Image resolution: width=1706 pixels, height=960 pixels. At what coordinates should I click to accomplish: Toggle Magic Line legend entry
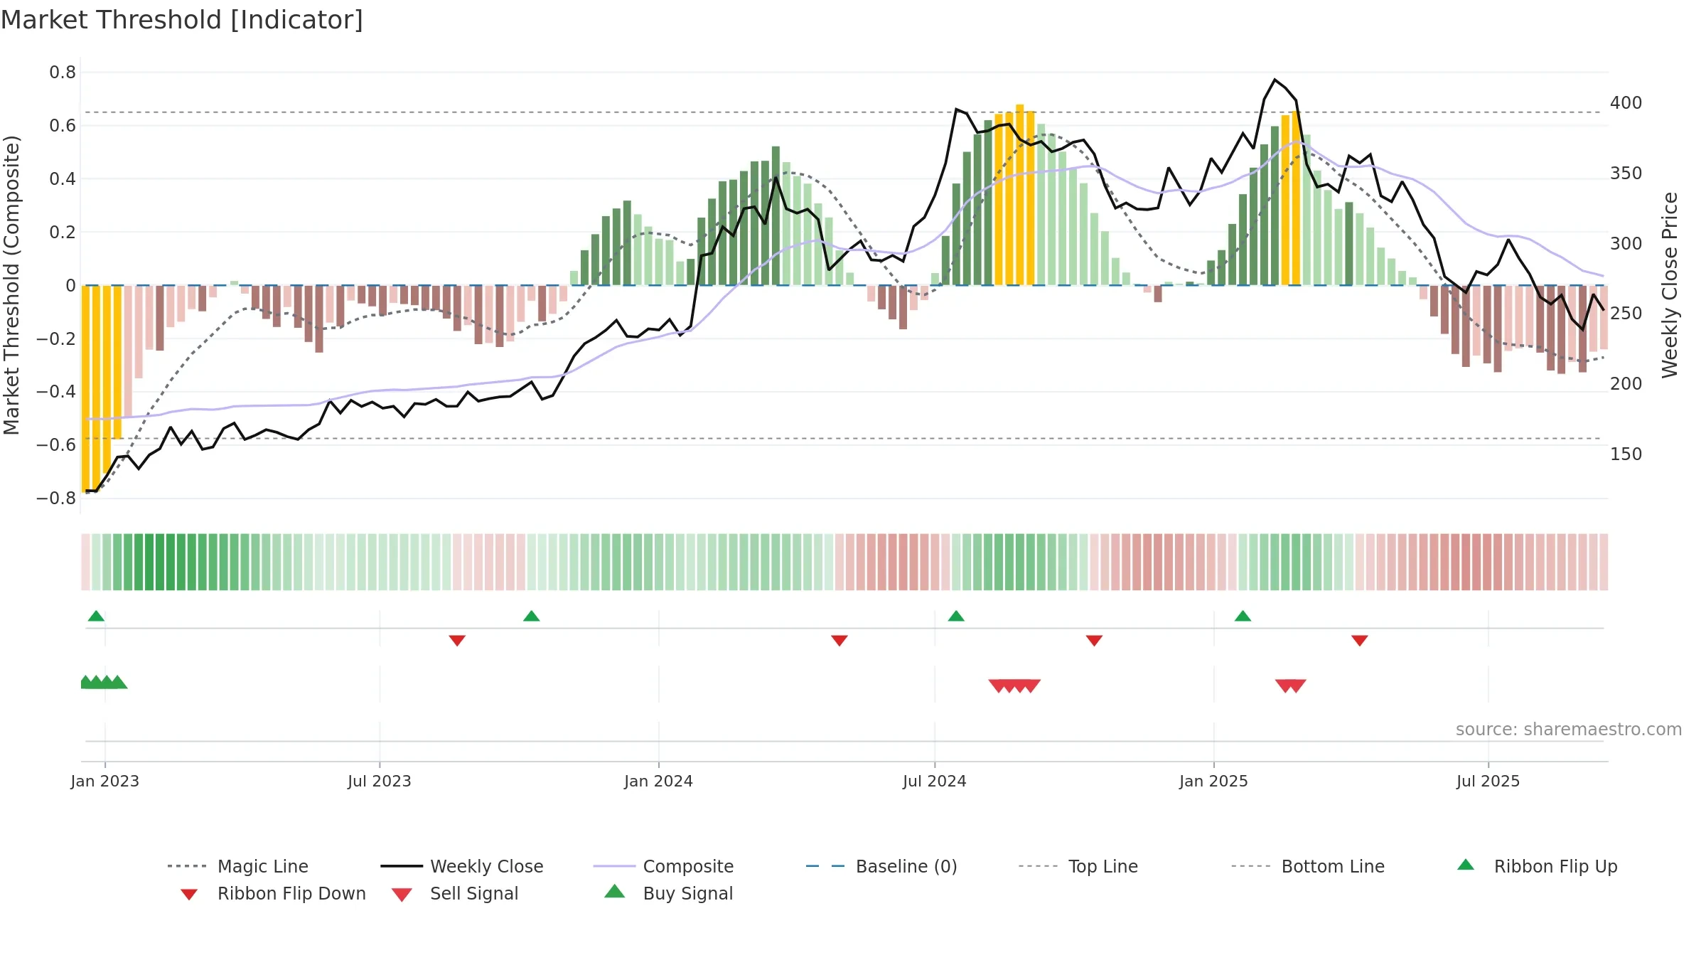237,866
